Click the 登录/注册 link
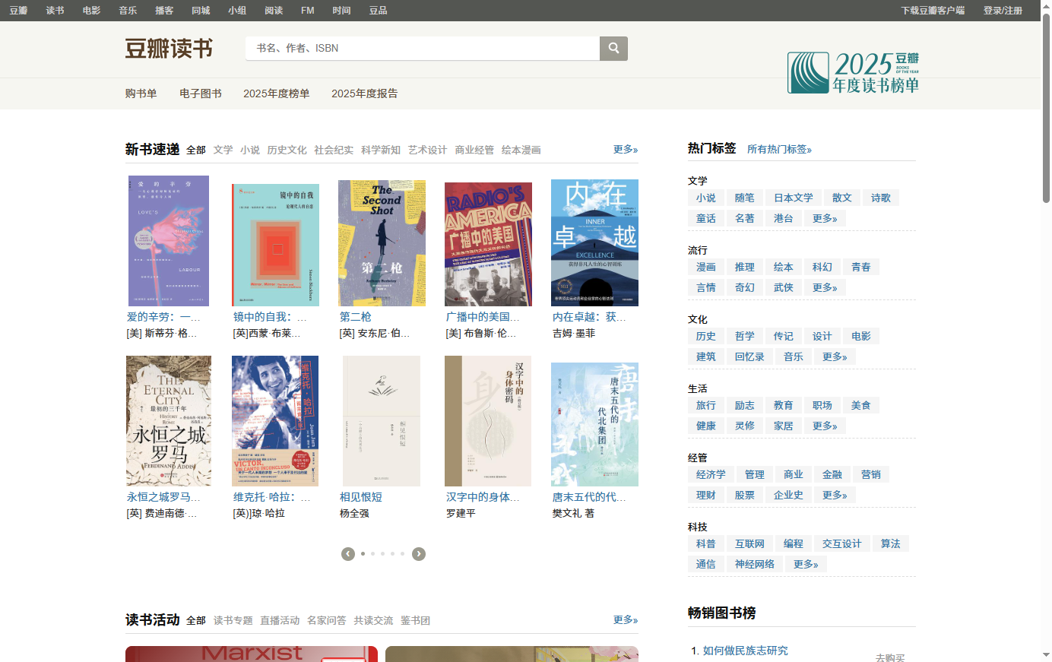Image resolution: width=1052 pixels, height=662 pixels. coord(1003,11)
